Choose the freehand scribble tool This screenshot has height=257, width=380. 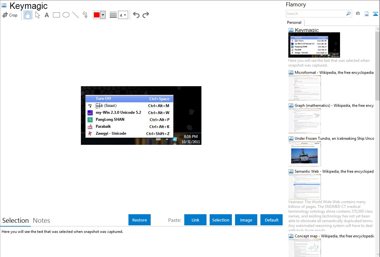tap(85, 15)
